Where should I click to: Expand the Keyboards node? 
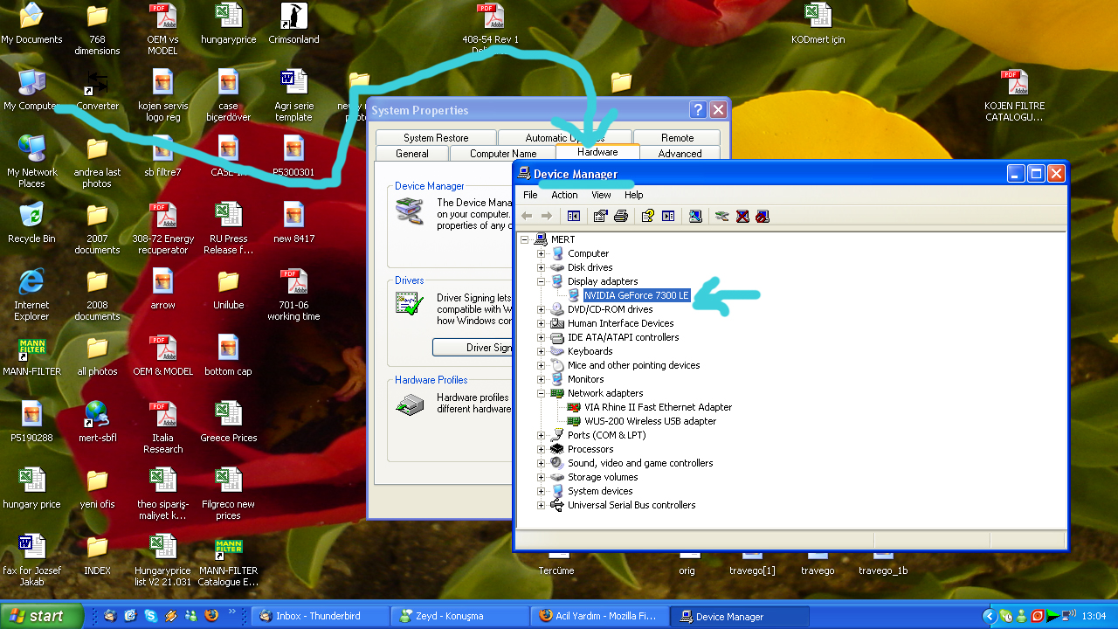click(x=541, y=351)
